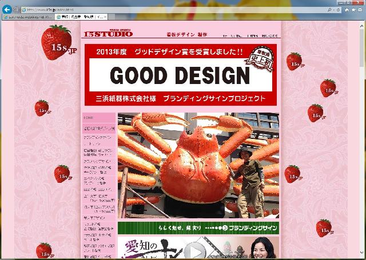The image size is (366, 260).
Task: Go back with the browser back arrow
Action: [x=7, y=10]
